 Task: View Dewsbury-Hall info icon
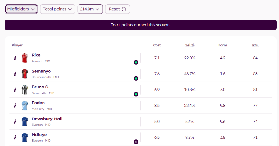(15, 122)
